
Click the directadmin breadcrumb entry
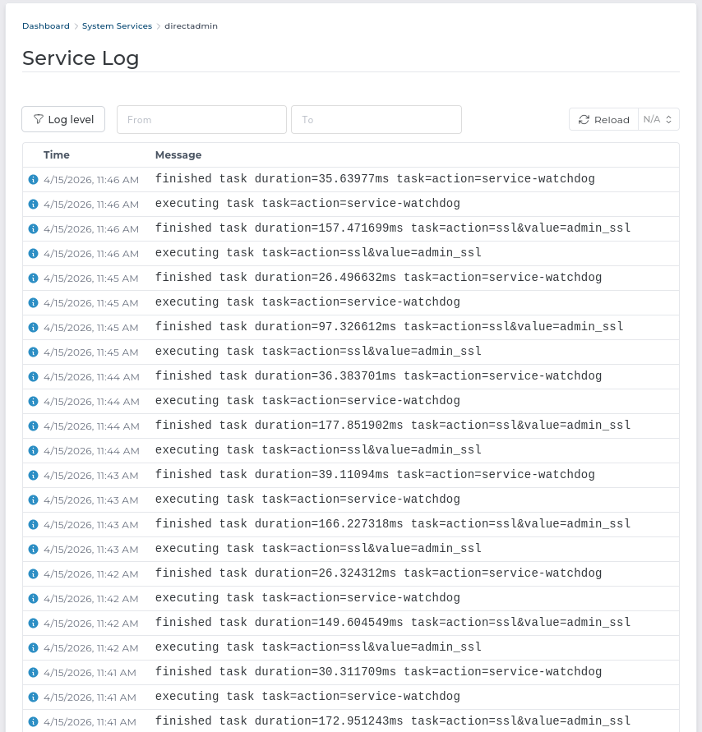(x=191, y=25)
